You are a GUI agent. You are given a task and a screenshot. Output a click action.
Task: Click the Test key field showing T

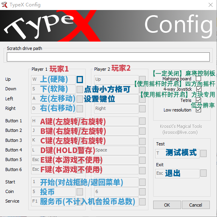pyautogui.click(x=177, y=153)
